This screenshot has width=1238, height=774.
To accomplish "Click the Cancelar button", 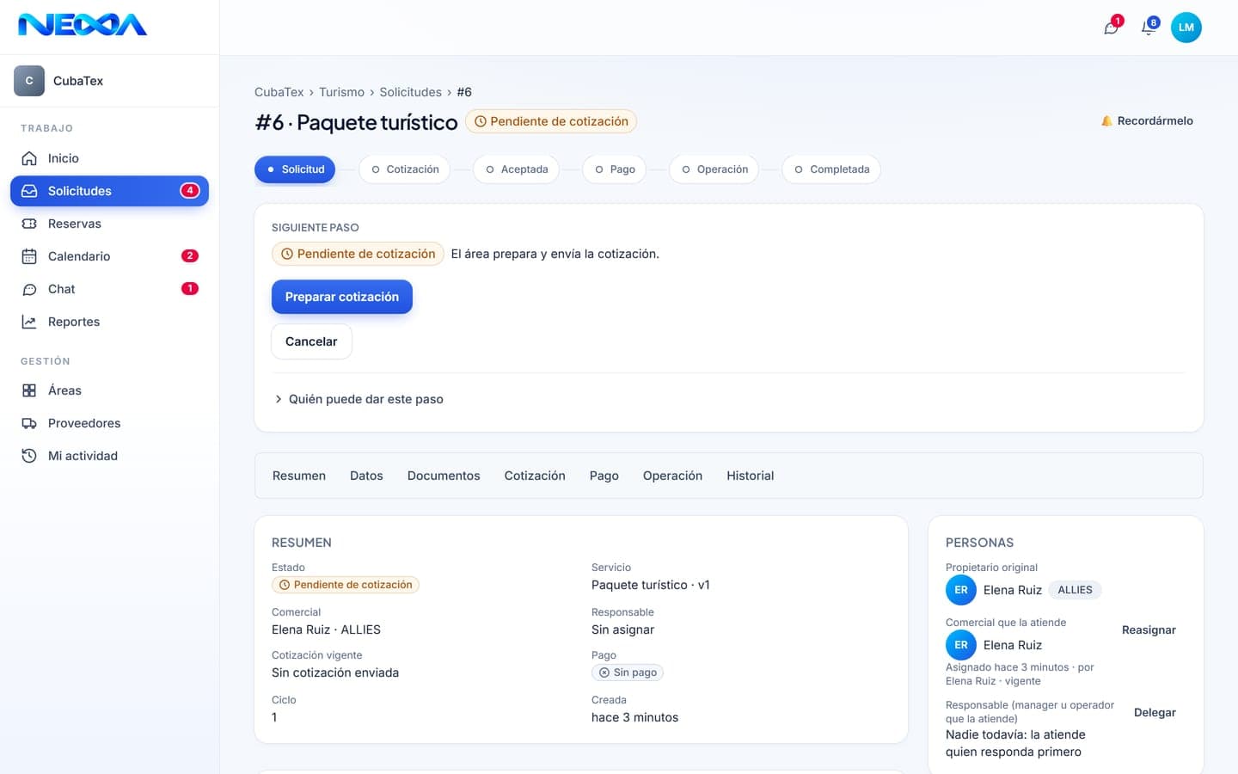I will click(x=311, y=341).
